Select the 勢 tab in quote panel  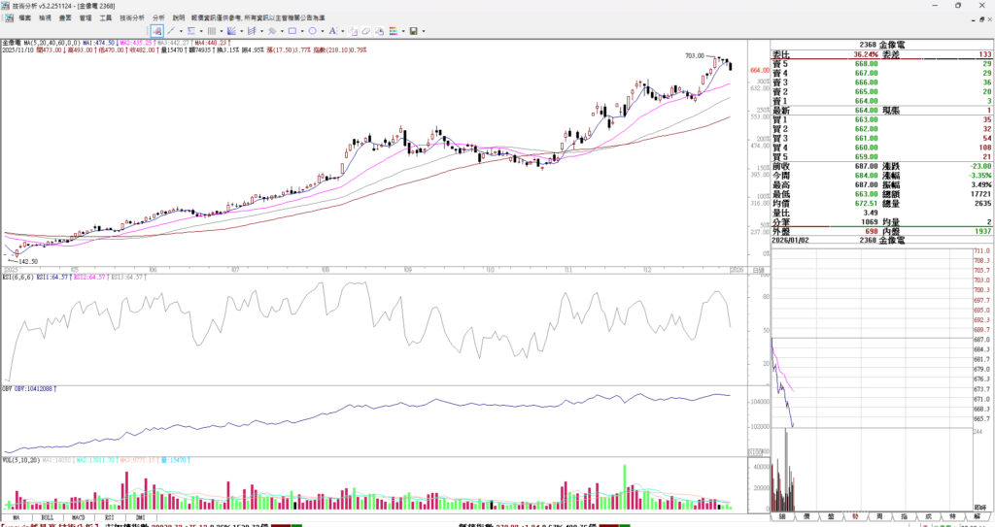855,517
